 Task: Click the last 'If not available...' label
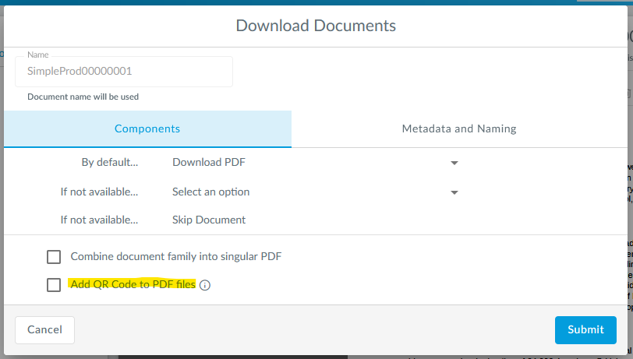[x=99, y=220]
